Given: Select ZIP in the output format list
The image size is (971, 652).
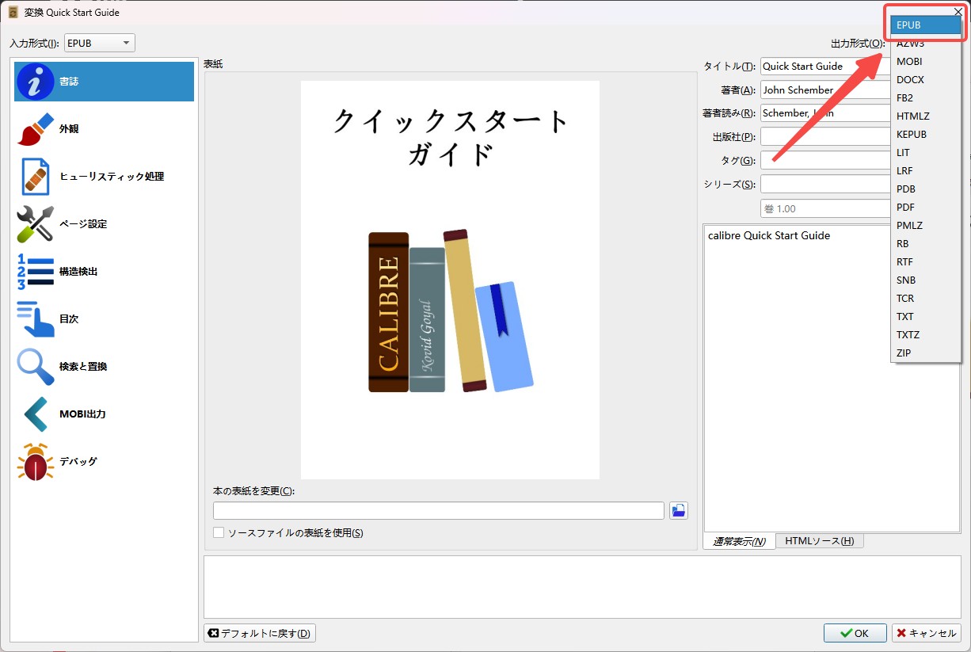Looking at the screenshot, I should [x=926, y=353].
